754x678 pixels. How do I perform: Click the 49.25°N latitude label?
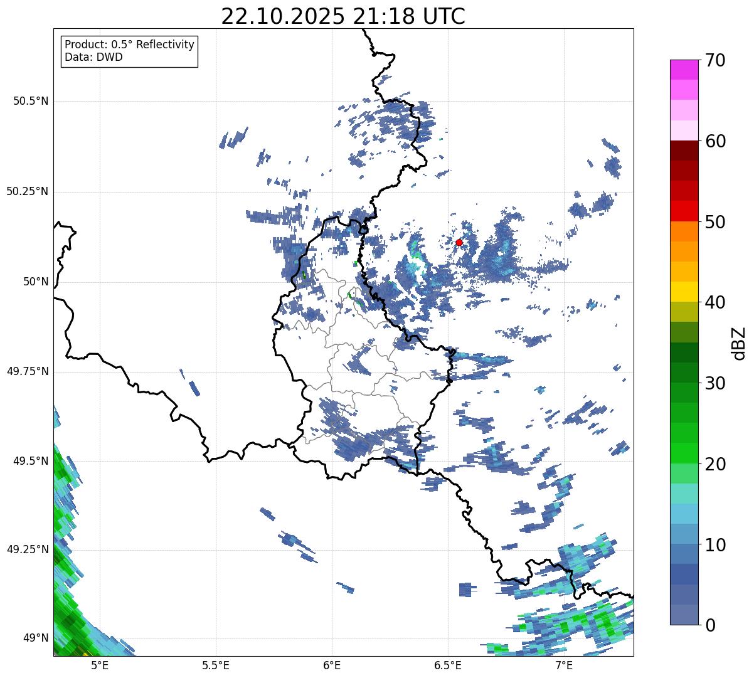point(28,549)
